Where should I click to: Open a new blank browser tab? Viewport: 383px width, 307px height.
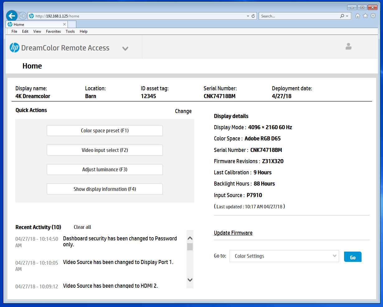click(72, 24)
